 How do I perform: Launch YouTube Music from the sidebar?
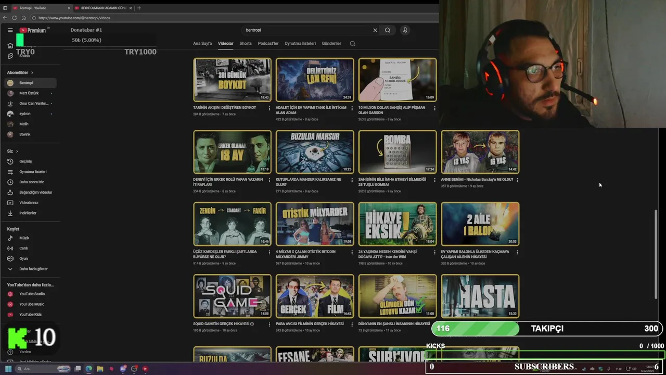tap(31, 304)
